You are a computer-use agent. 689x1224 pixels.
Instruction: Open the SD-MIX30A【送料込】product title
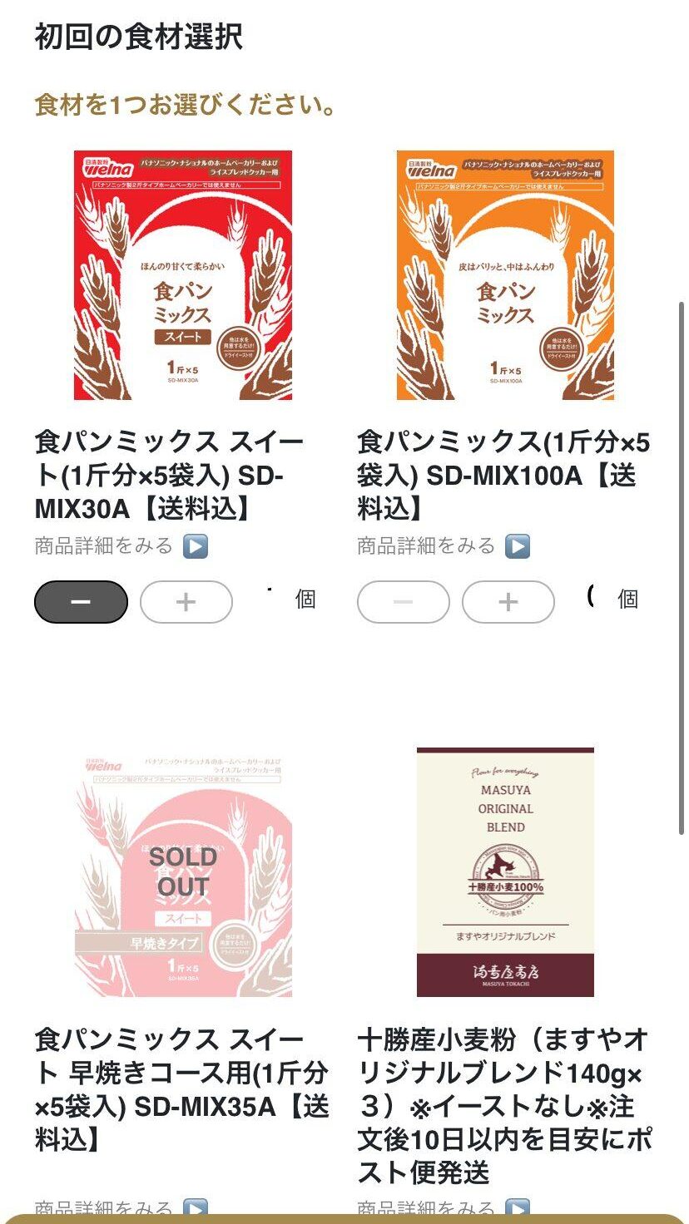coord(170,475)
